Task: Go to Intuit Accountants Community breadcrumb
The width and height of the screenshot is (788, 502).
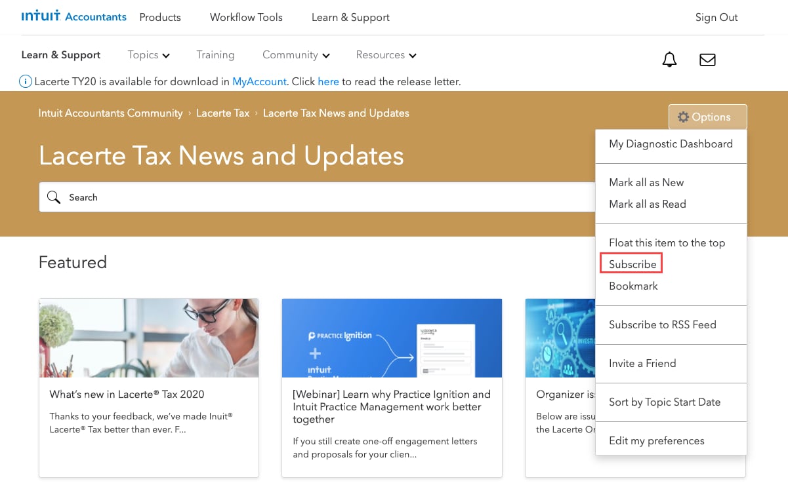Action: 110,113
